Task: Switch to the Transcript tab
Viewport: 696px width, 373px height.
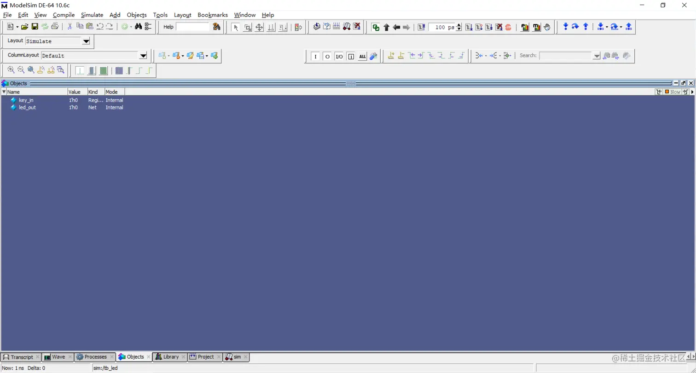Action: (x=22, y=357)
